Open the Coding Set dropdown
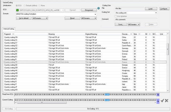 156,13
